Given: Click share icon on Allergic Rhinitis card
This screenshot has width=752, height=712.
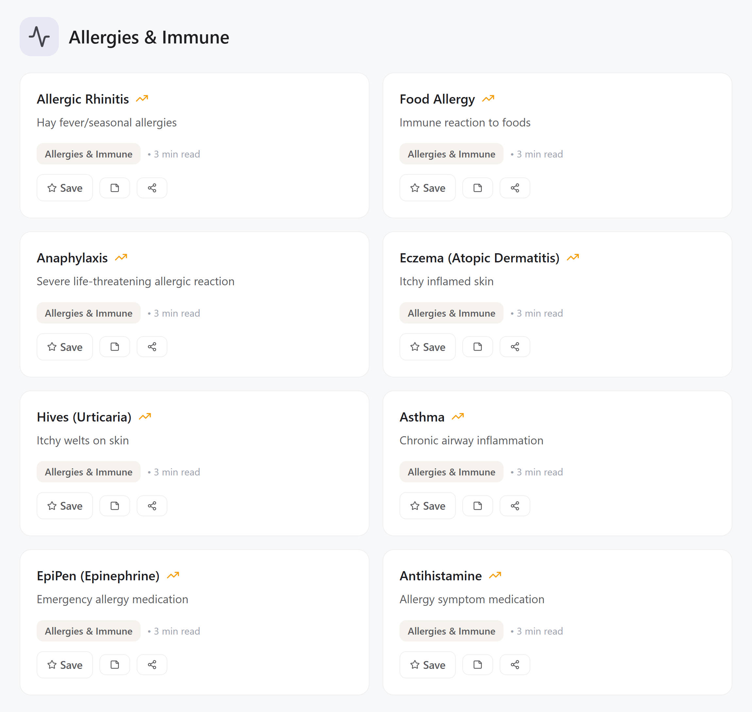Looking at the screenshot, I should (152, 188).
